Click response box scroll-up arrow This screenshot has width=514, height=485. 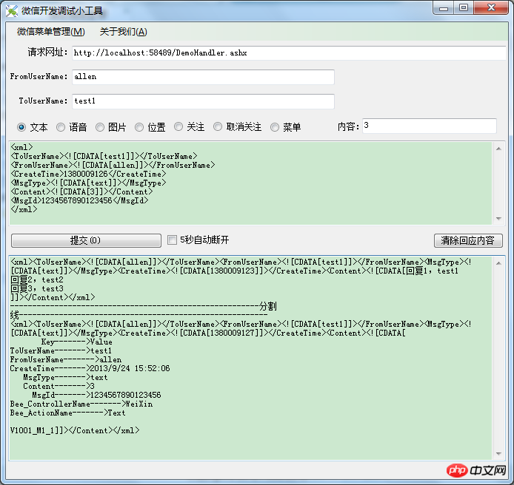[x=498, y=263]
